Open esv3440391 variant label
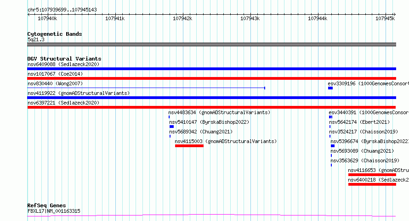The height and width of the screenshot is (221, 409). pos(369,112)
